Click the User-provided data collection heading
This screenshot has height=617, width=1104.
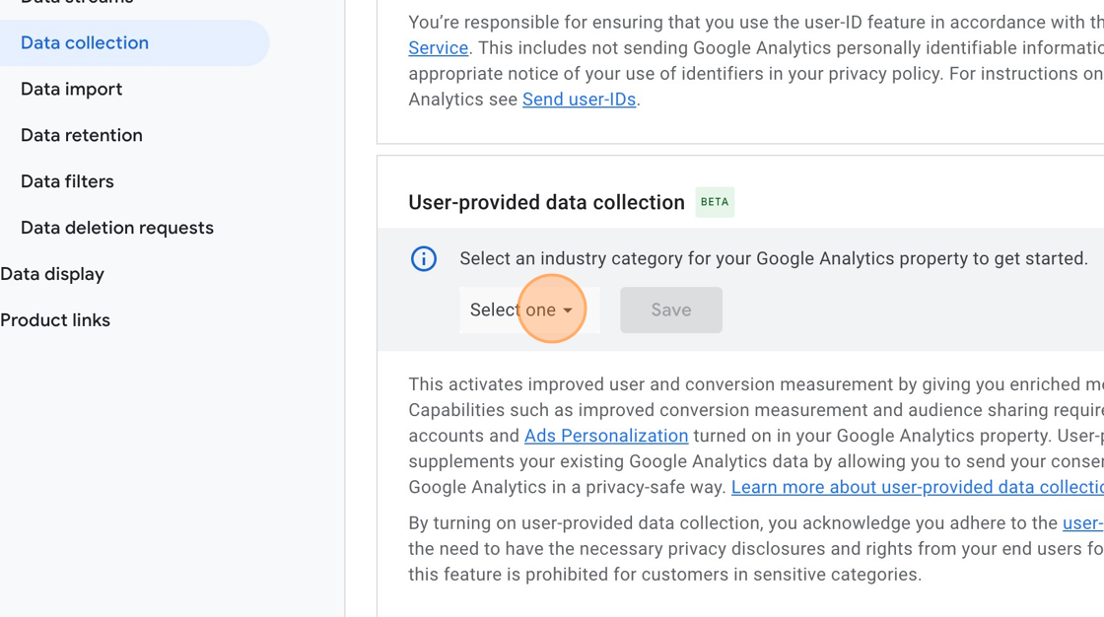[546, 203]
